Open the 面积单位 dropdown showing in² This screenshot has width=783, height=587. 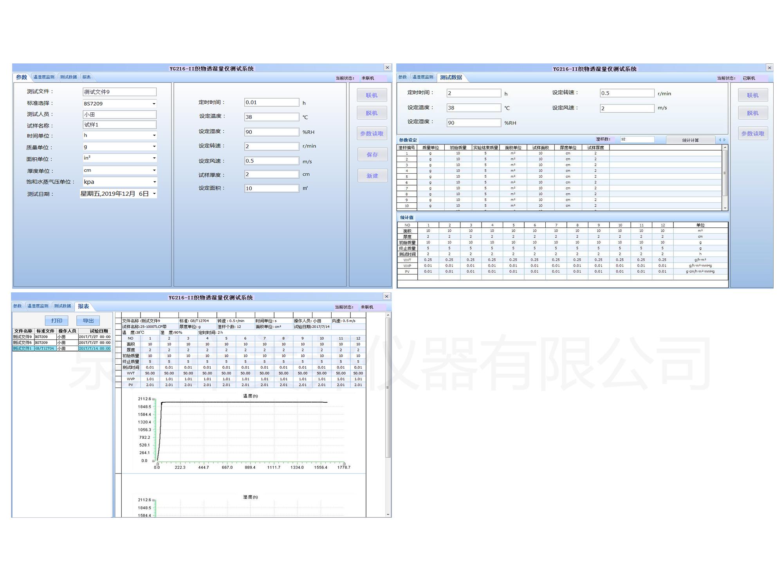[154, 158]
